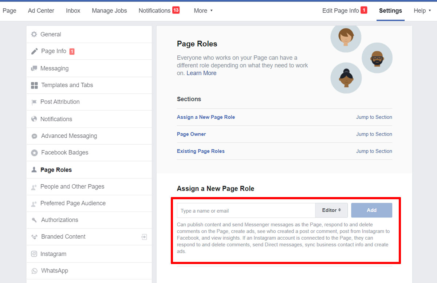Image resolution: width=437 pixels, height=283 pixels.
Task: Open the Help dropdown menu
Action: point(422,11)
